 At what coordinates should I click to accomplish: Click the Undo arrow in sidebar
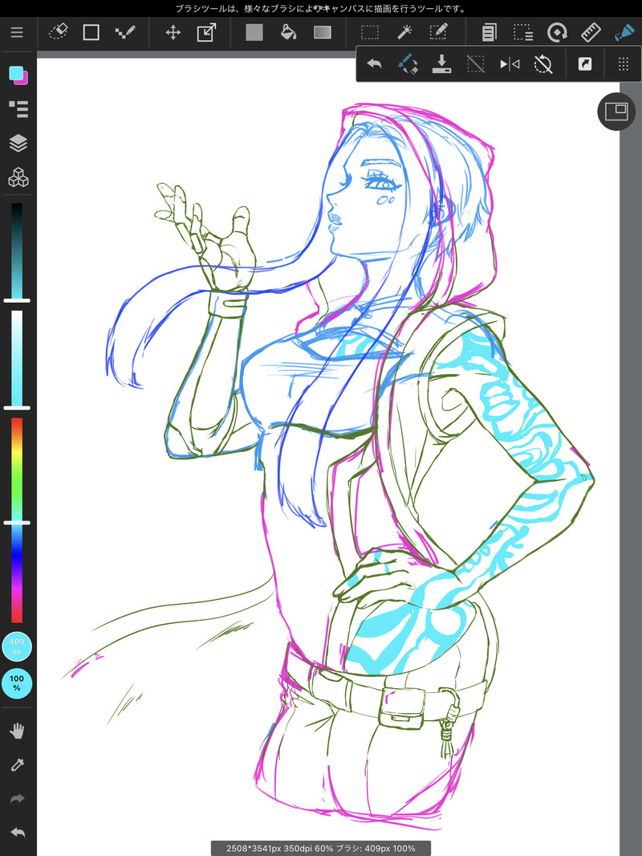click(18, 833)
